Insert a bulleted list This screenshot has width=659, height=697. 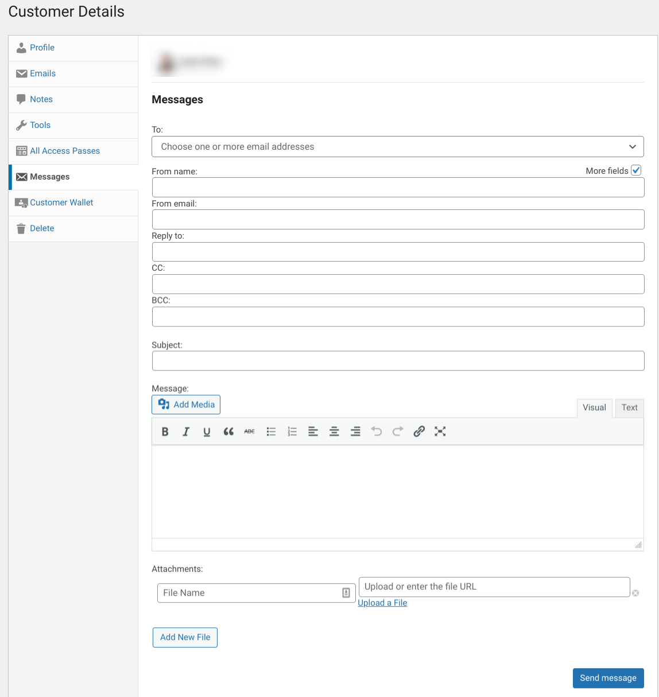[271, 431]
